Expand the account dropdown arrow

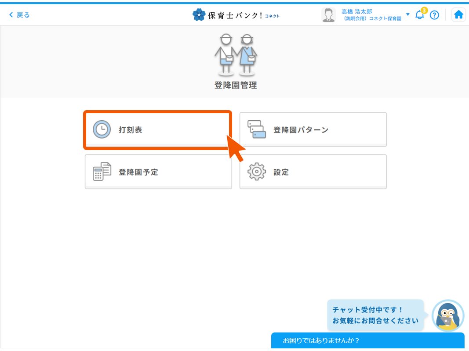[407, 14]
